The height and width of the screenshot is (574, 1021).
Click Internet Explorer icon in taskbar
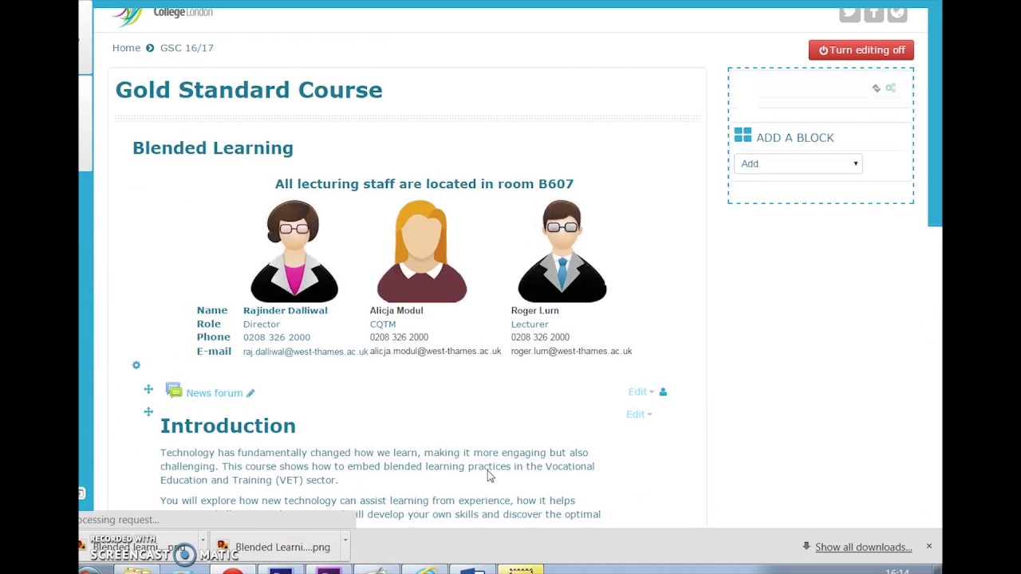(427, 570)
